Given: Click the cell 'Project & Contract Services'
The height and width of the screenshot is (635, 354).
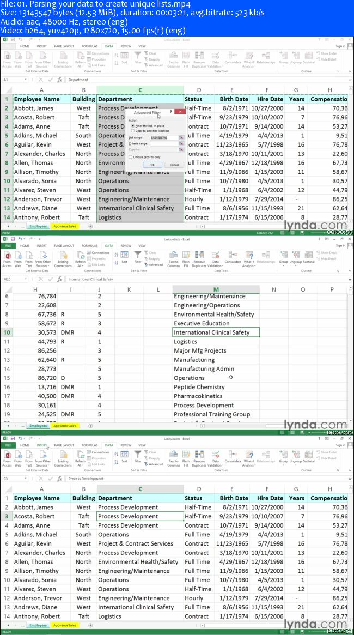Looking at the screenshot, I should click(x=141, y=543).
